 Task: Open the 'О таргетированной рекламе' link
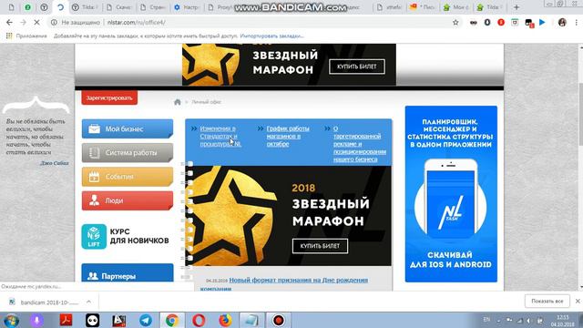pyautogui.click(x=360, y=144)
